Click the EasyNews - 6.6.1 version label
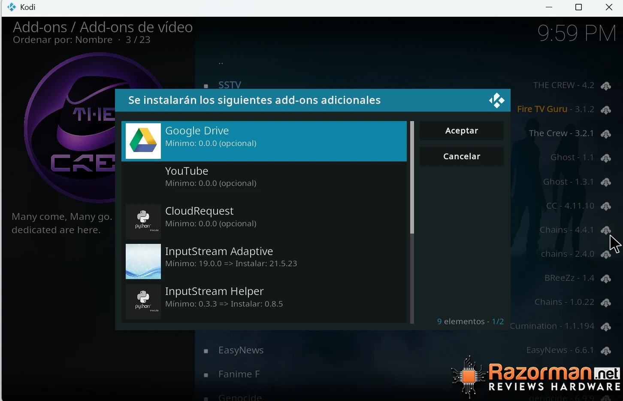 pos(560,350)
